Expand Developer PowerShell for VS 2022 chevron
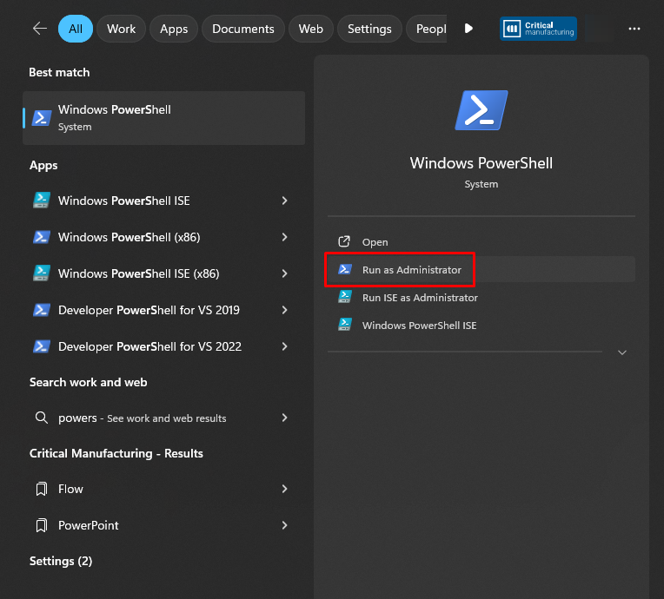Viewport: 664px width, 599px height. tap(284, 346)
